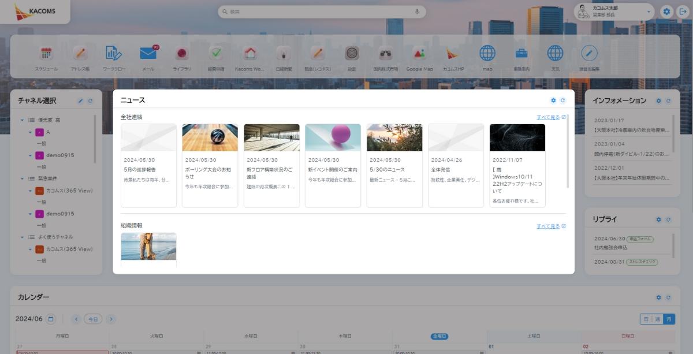This screenshot has height=354, width=693.
Task: Open the カコムス太郎 user dropdown
Action: pyautogui.click(x=649, y=12)
